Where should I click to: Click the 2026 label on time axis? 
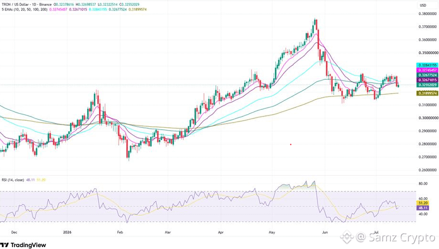(x=67, y=232)
